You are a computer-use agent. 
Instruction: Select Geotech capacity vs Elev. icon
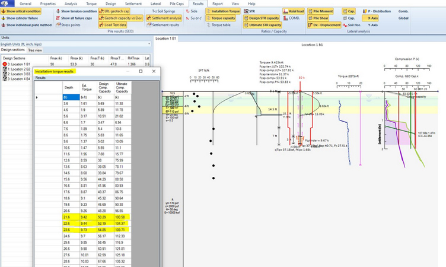tap(101, 18)
